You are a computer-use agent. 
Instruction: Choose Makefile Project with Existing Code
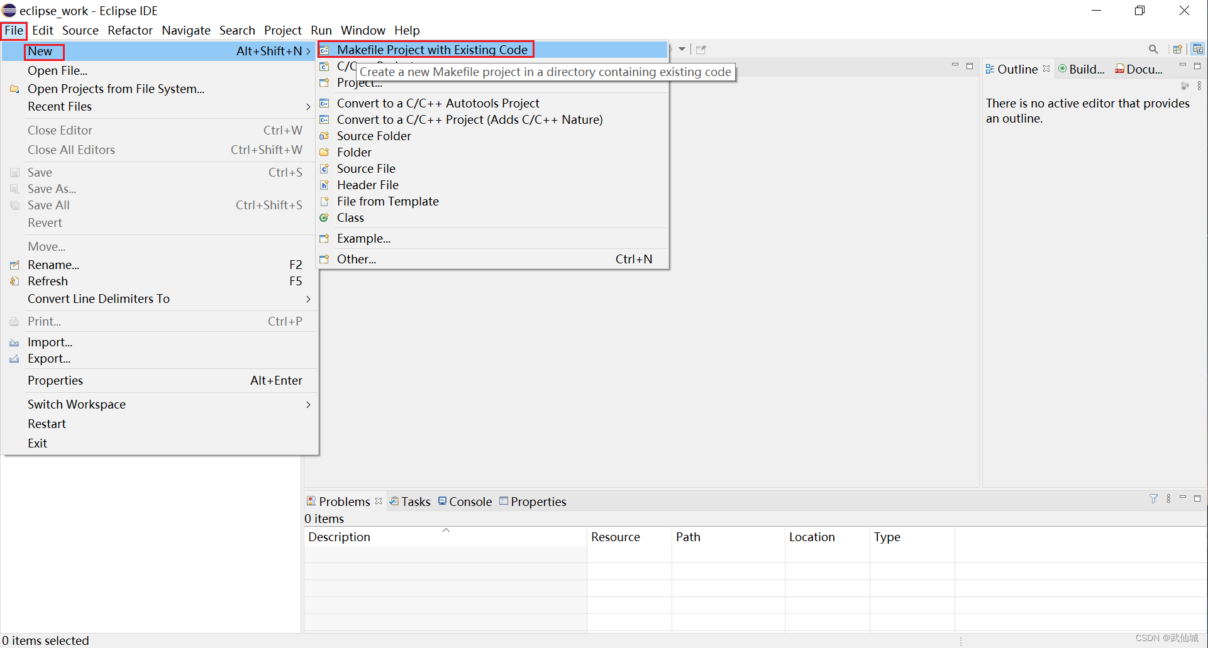[492, 50]
